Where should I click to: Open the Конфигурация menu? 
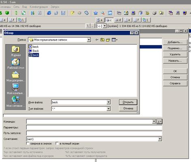point(39,7)
